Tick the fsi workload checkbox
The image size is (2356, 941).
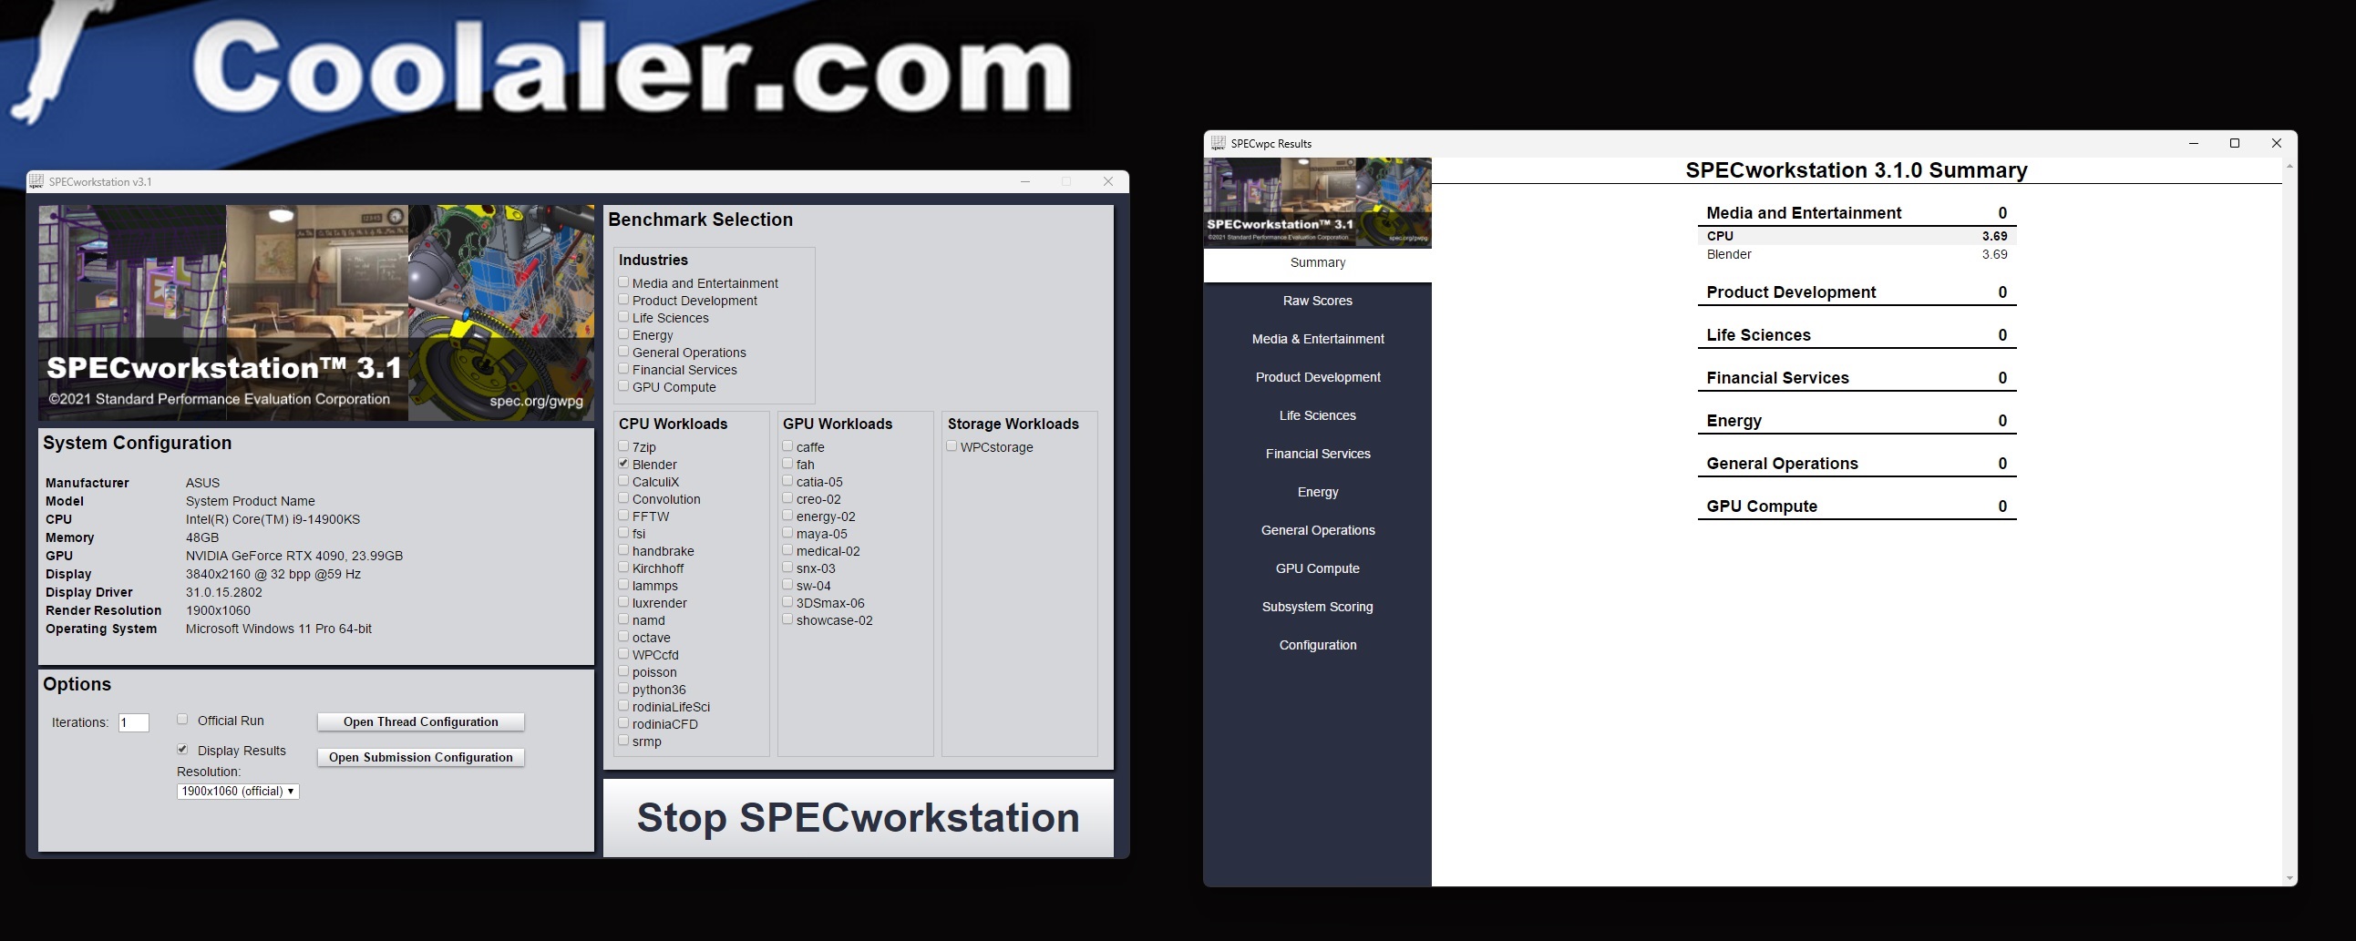coord(623,533)
